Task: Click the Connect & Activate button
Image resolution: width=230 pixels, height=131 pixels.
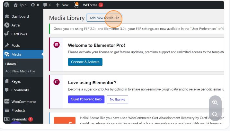Action: point(85,62)
